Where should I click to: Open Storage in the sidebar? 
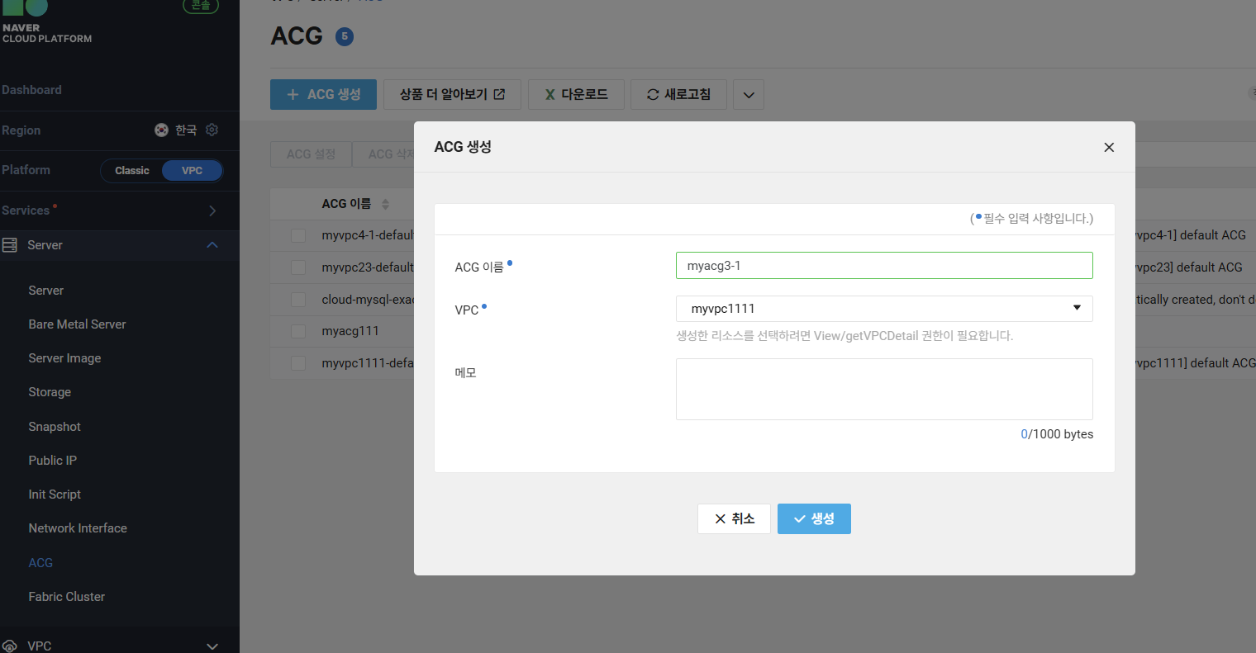click(x=50, y=392)
